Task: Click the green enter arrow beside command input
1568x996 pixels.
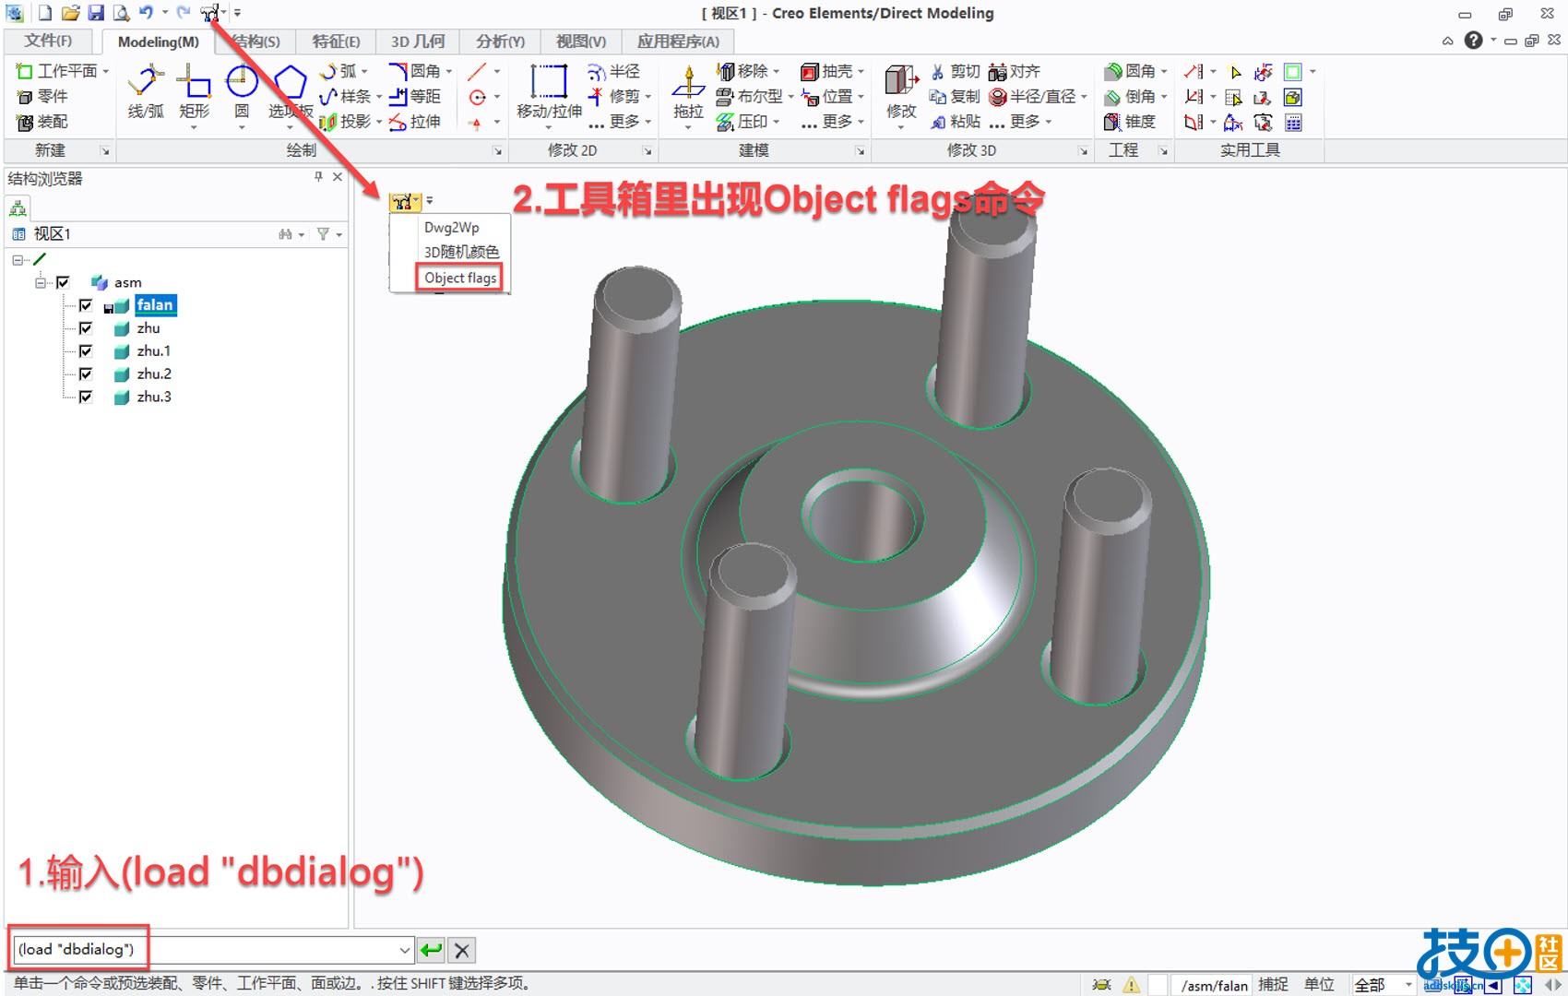Action: click(431, 950)
